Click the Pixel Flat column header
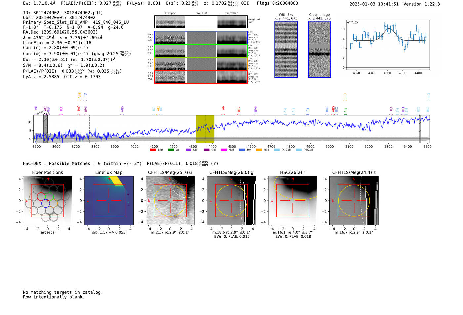This screenshot has height=315, width=463. (201, 13)
